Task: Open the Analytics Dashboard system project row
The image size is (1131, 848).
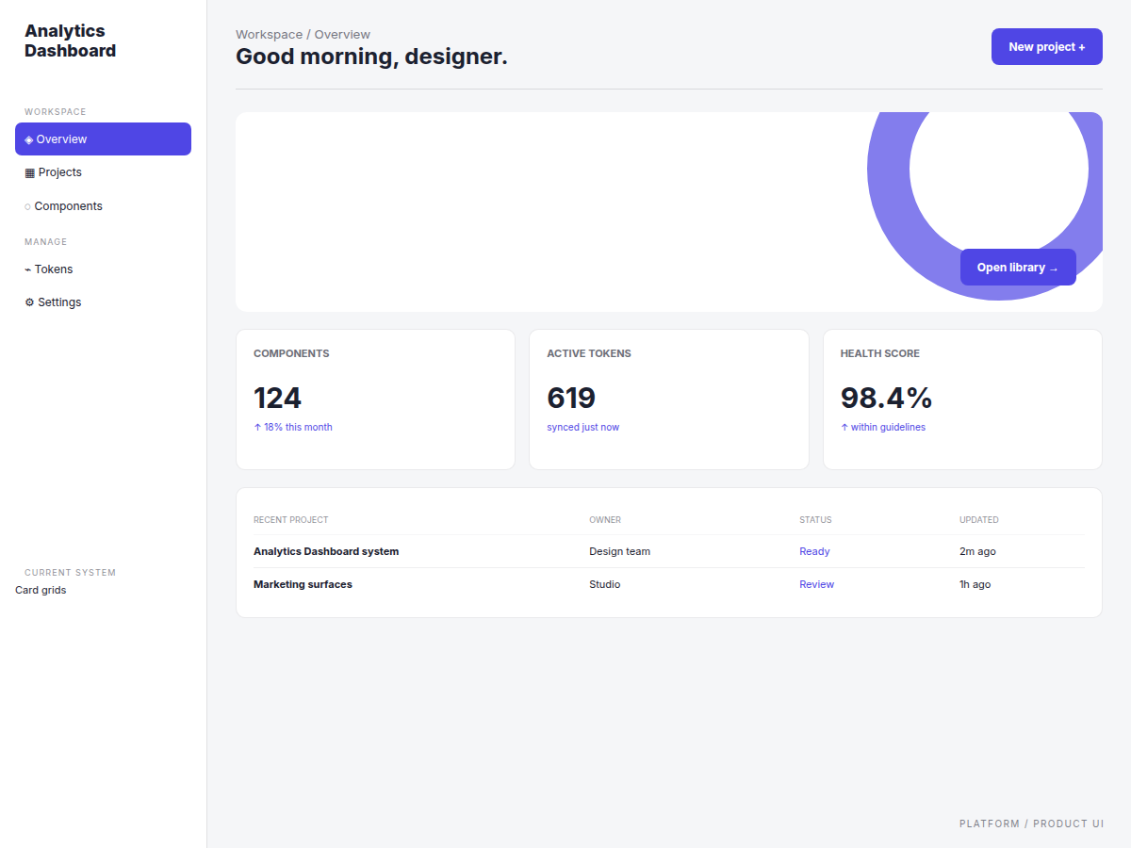Action: coord(669,551)
